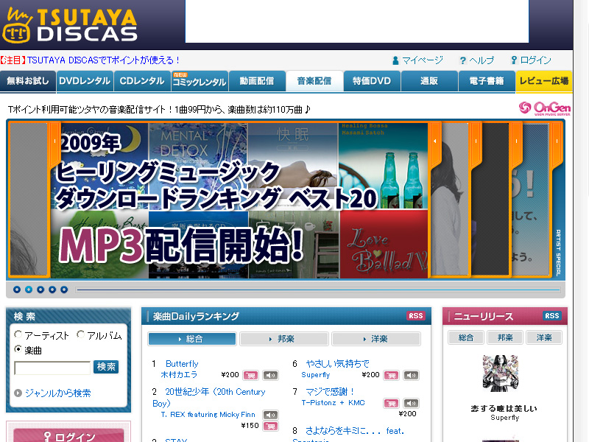Image resolution: width=589 pixels, height=442 pixels.
Task: Switch ranking to 洋楽 tab
Action: click(376, 339)
